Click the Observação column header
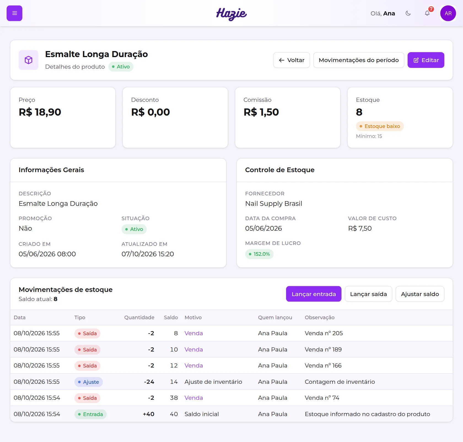This screenshot has height=442, width=463. [x=320, y=317]
